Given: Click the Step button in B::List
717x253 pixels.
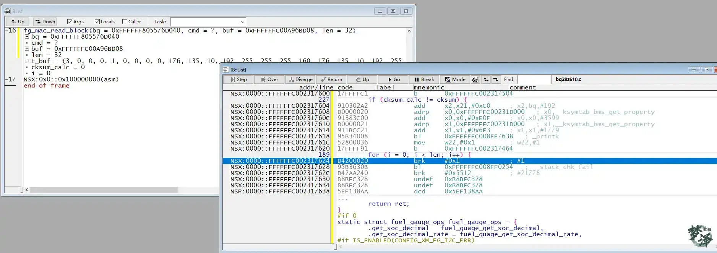Looking at the screenshot, I should click(238, 79).
